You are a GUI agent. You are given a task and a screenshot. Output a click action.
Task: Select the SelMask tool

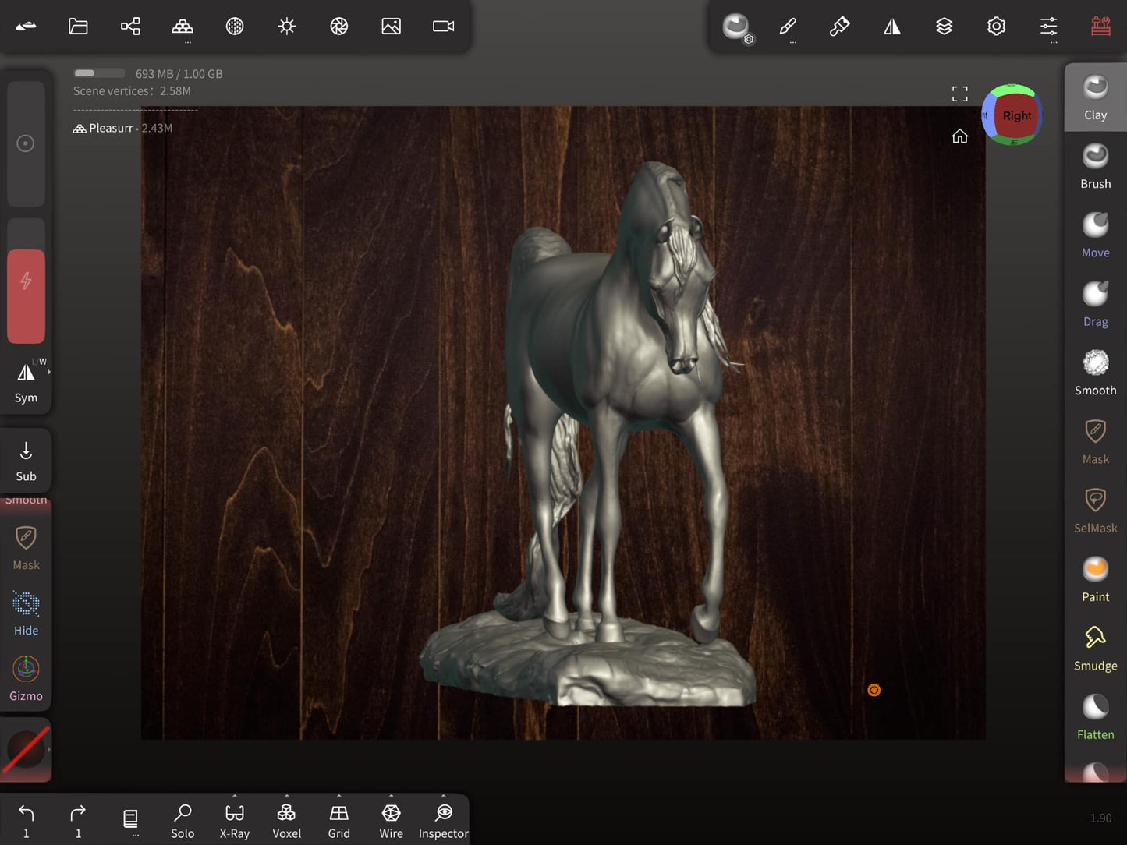(x=1095, y=511)
